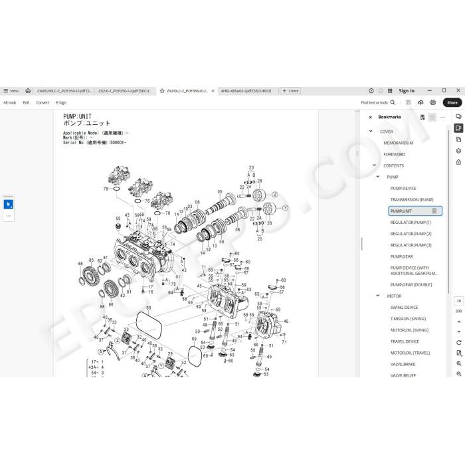Delete the PUMP;UNIT bookmark
Screen dimensions: 465x465
(434, 211)
